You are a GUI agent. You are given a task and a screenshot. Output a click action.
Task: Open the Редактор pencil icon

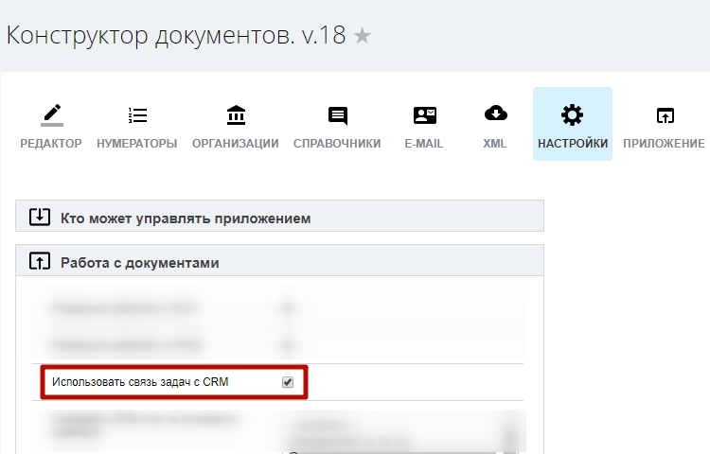tap(51, 115)
